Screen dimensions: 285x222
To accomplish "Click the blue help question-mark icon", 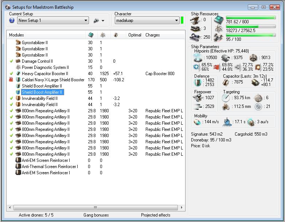I will click(x=12, y=20).
